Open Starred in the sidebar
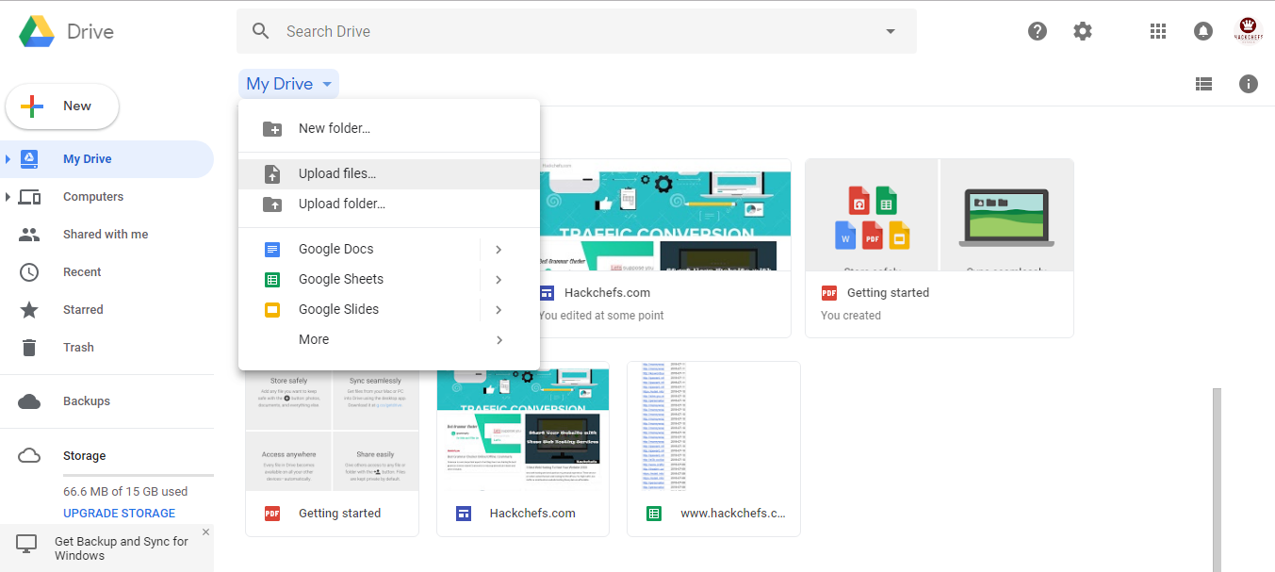The image size is (1275, 572). click(106, 309)
